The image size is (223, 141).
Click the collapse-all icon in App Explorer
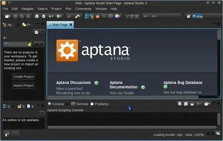[x=37, y=32]
